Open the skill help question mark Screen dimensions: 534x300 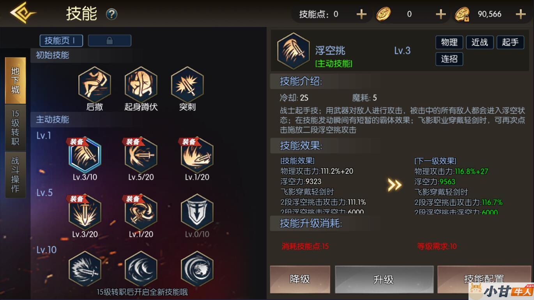(111, 15)
